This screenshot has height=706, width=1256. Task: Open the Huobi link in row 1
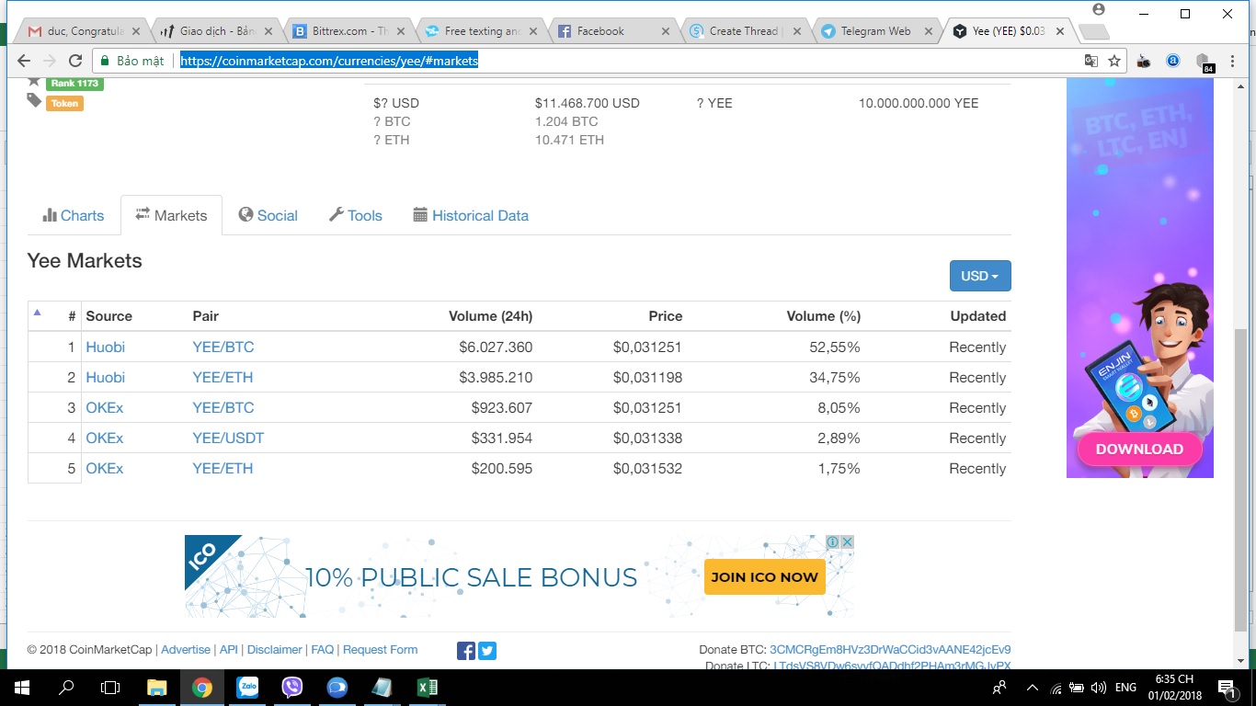(x=105, y=347)
